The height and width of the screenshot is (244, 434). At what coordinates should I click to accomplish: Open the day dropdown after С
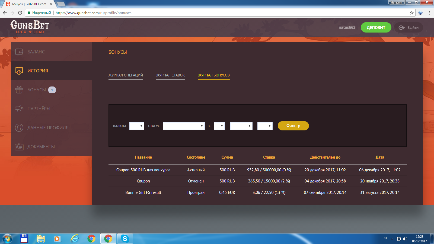(x=219, y=126)
